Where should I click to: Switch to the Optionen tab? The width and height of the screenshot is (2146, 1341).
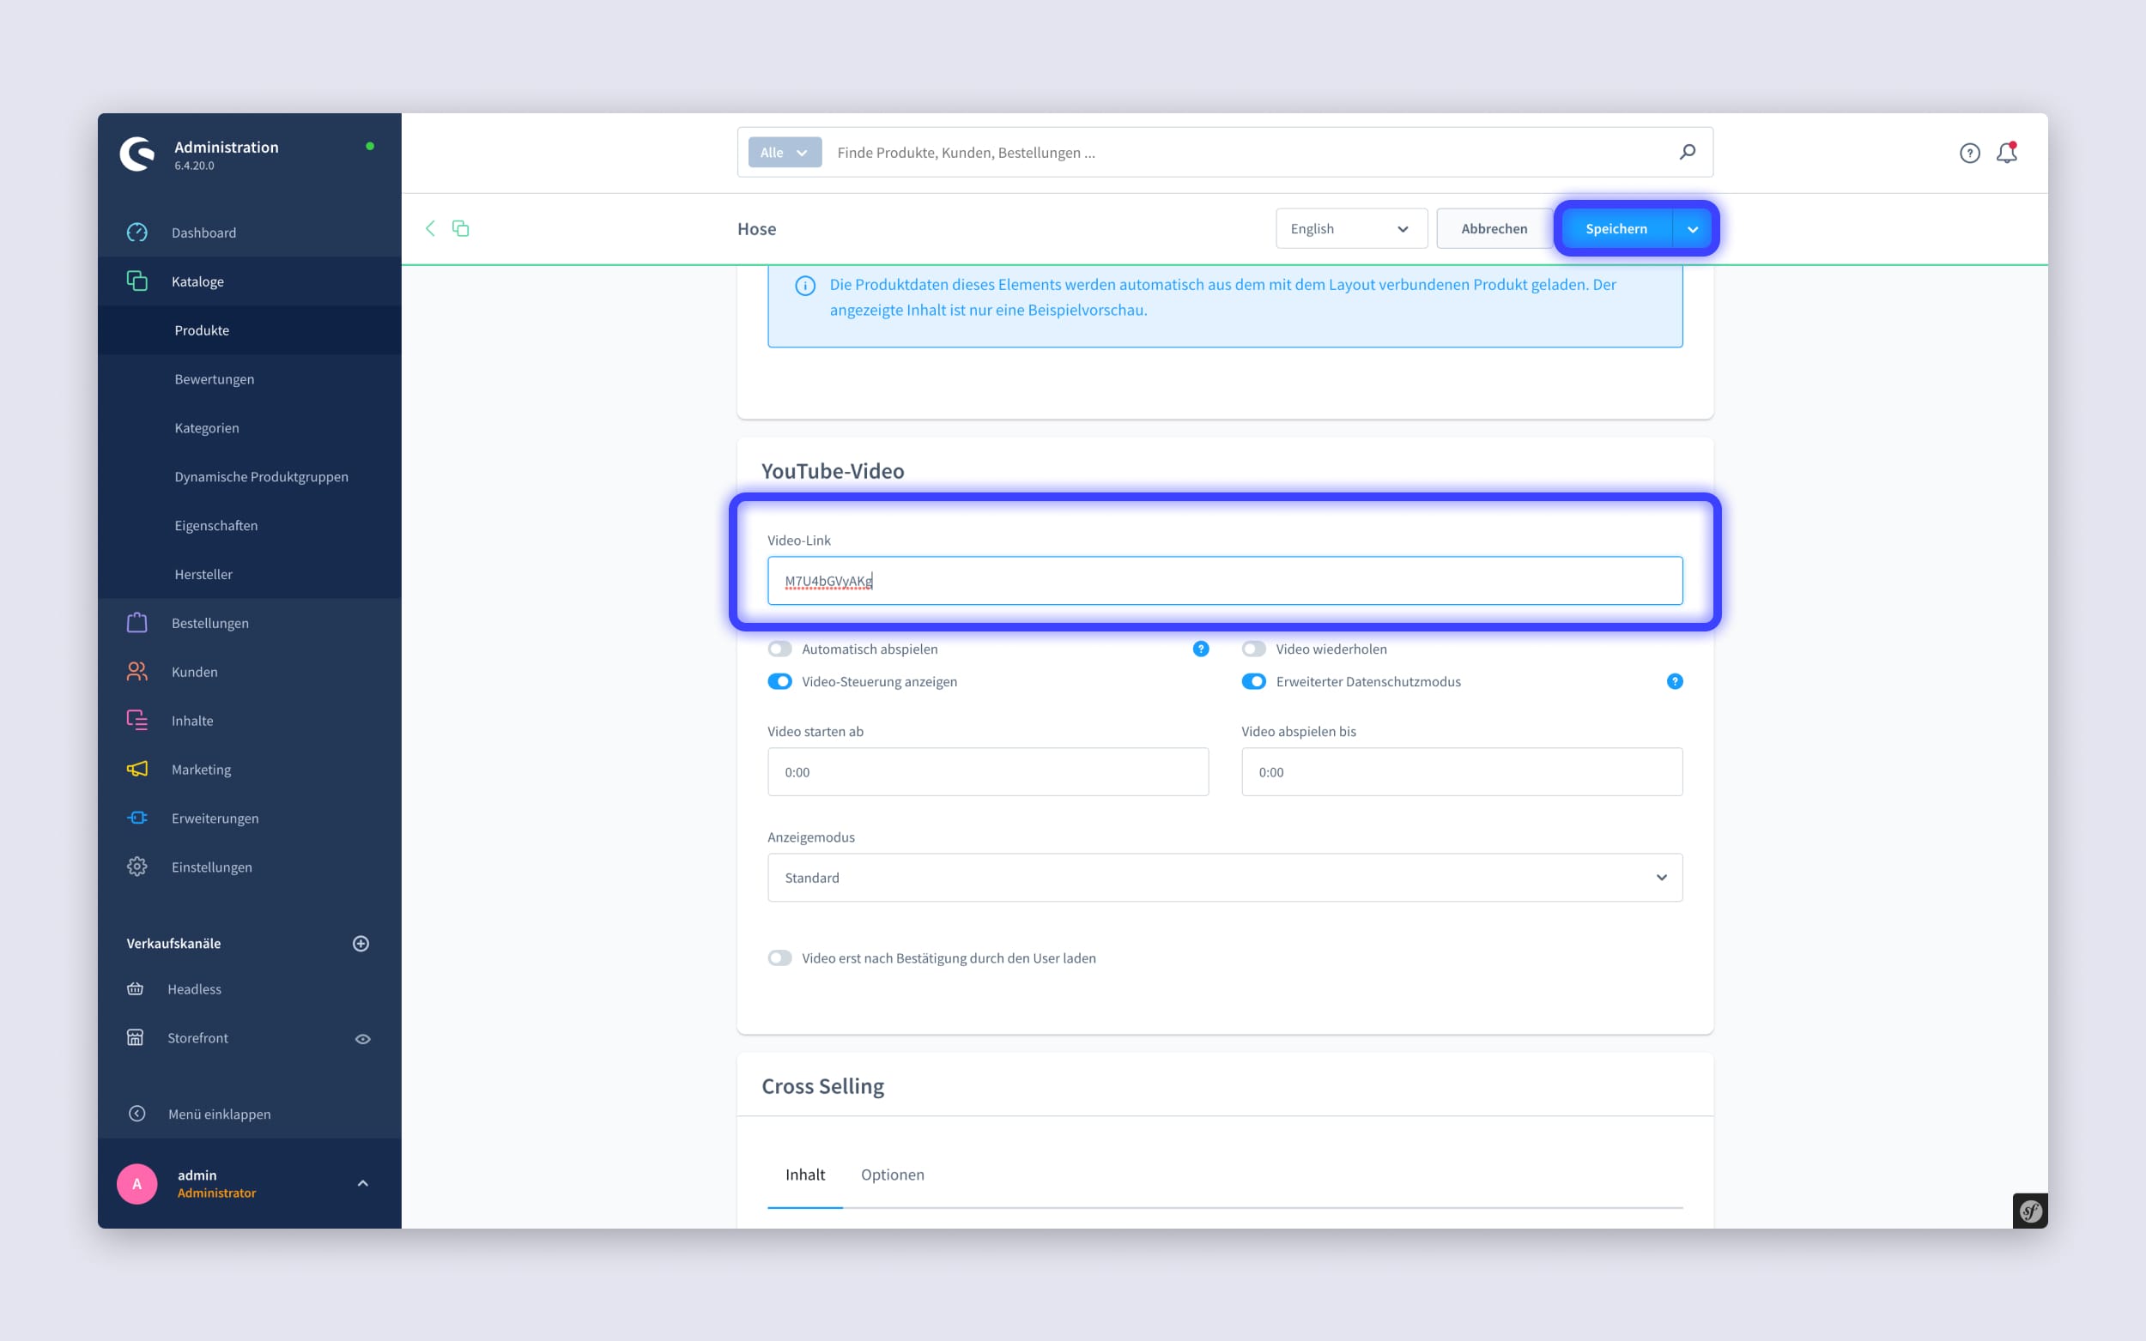pos(893,1175)
